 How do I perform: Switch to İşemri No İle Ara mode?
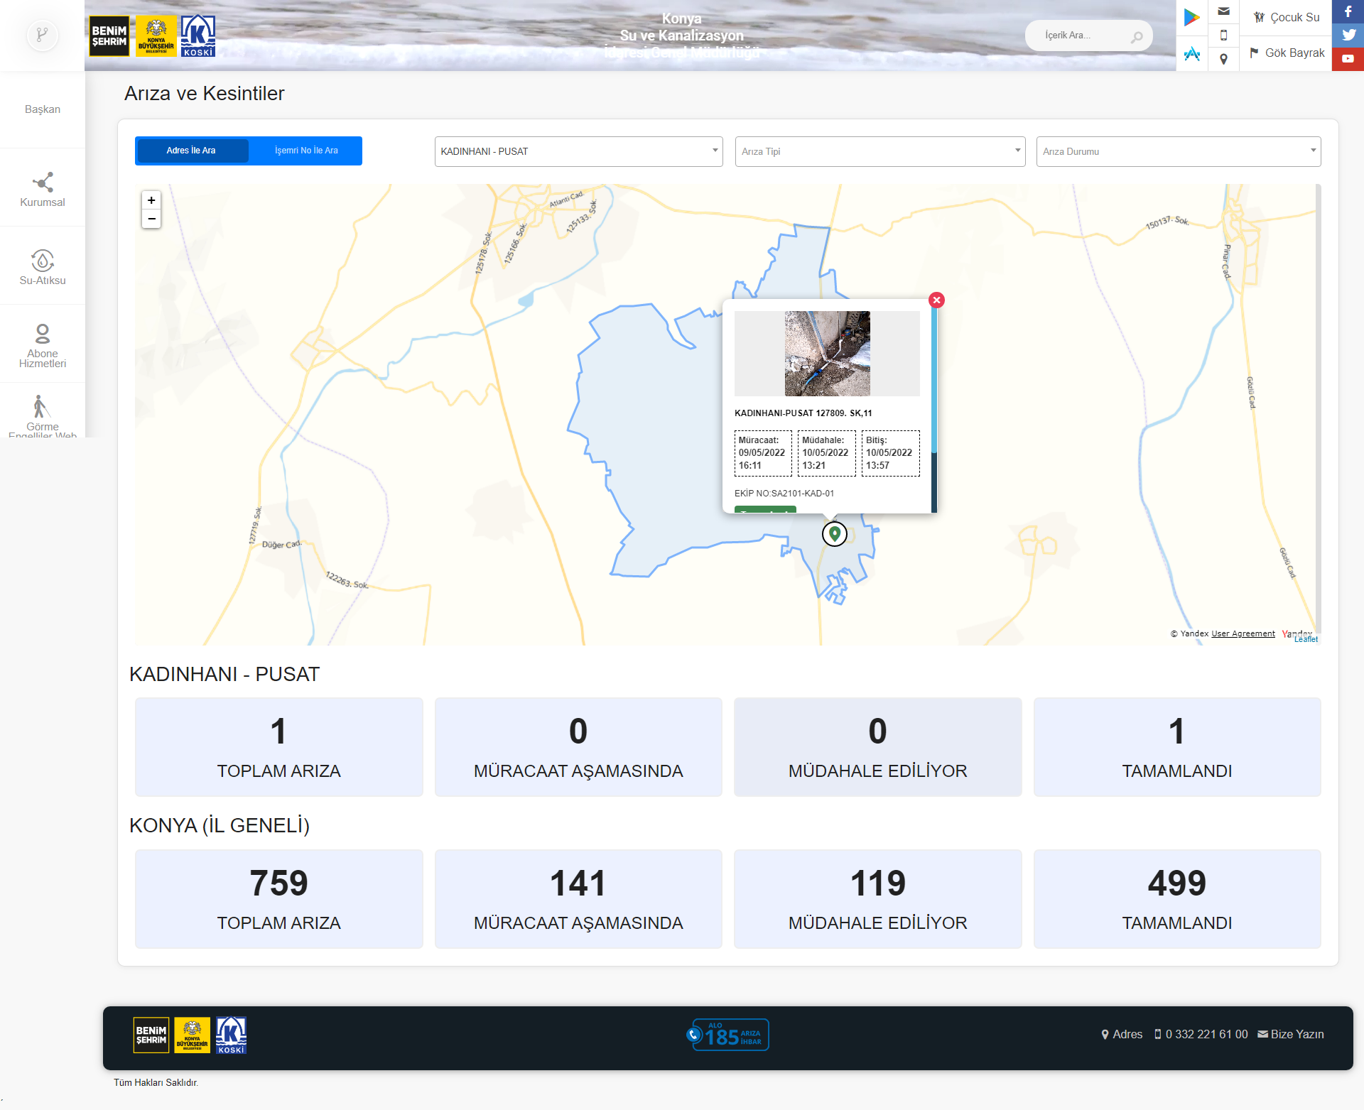[306, 151]
